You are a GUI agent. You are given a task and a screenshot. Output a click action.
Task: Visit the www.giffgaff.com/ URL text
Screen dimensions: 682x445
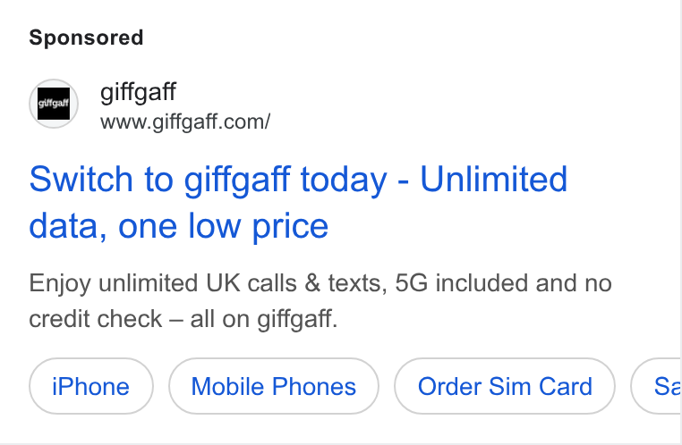(x=185, y=122)
